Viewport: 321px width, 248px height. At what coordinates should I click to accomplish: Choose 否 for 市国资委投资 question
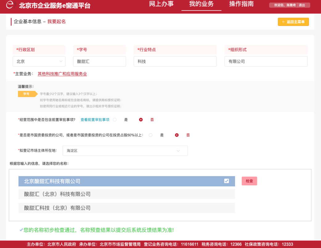point(177,135)
